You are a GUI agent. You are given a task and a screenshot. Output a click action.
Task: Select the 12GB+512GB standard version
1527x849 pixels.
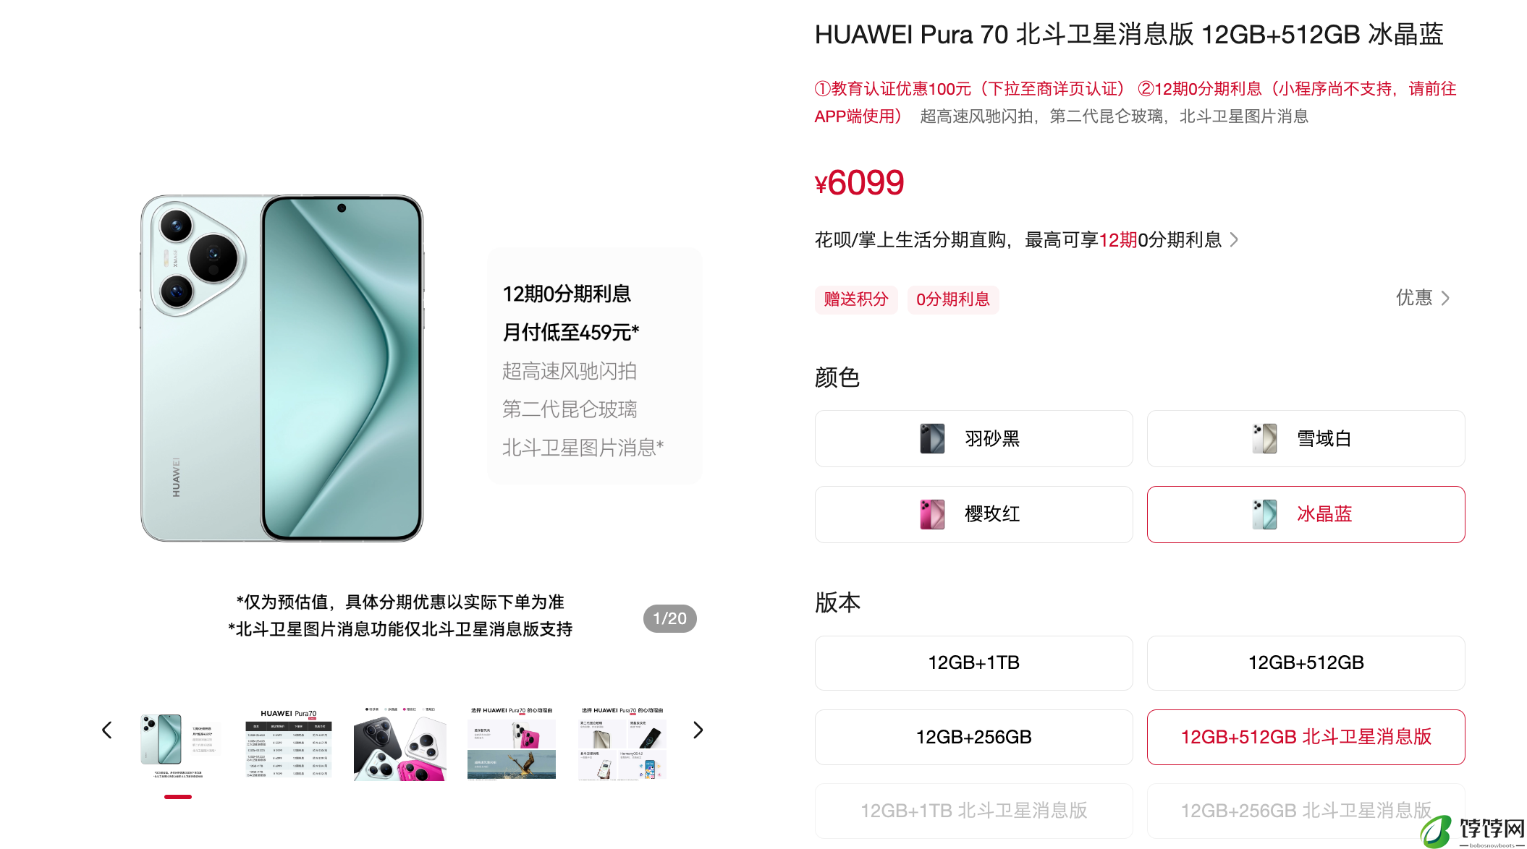pos(1306,663)
